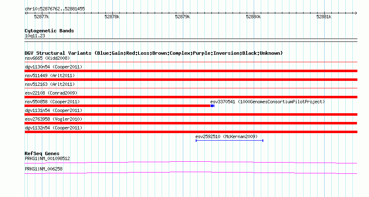The height and width of the screenshot is (197, 369).
Task: Click gene label PRKG1|NM_006258
Action: (44, 169)
